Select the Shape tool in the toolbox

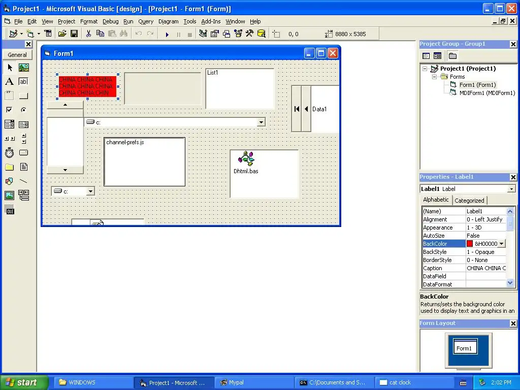click(10, 181)
